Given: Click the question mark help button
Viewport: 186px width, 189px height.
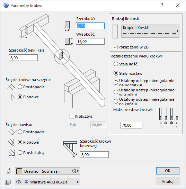Looking at the screenshot, I should (162, 5).
